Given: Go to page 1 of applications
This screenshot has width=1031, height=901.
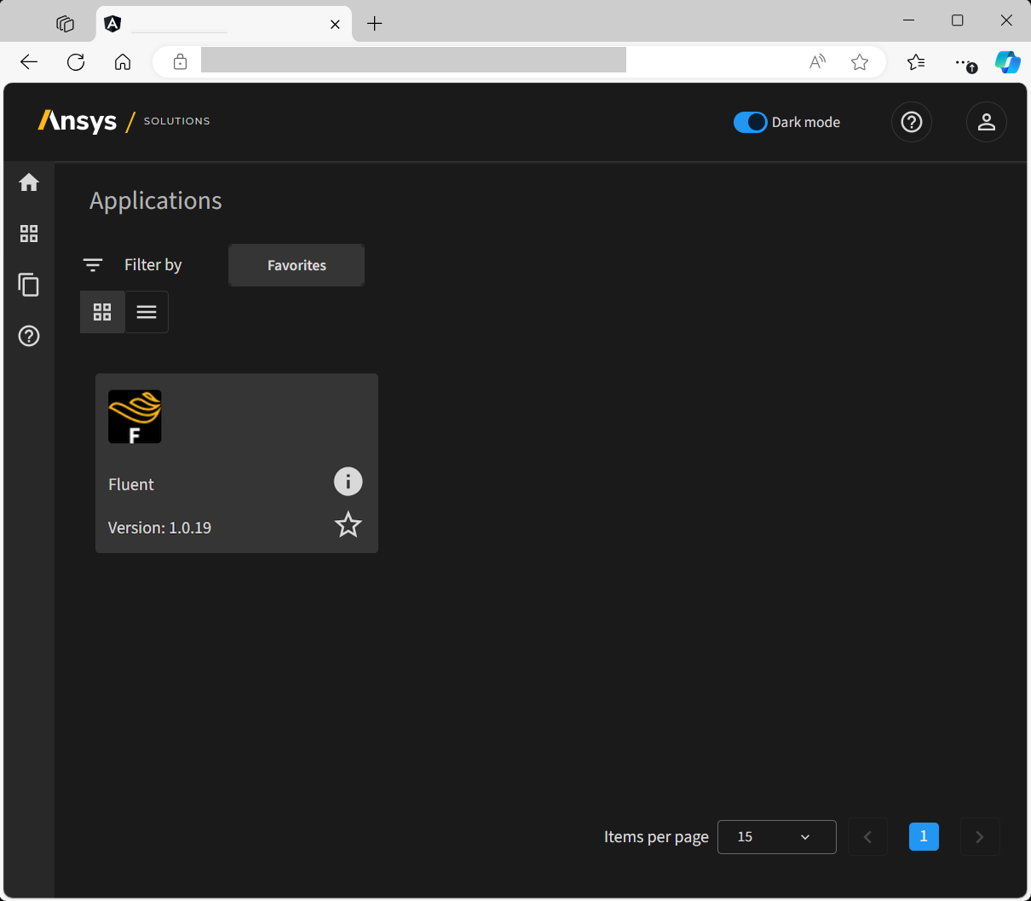Looking at the screenshot, I should point(924,836).
